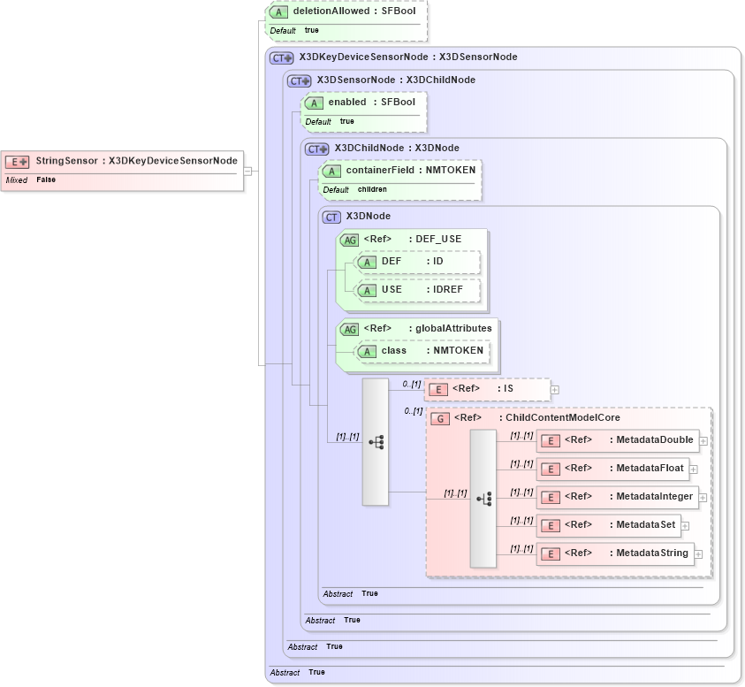Select the ChildContentModelCore reference label
The height and width of the screenshot is (687, 745).
pyautogui.click(x=537, y=417)
